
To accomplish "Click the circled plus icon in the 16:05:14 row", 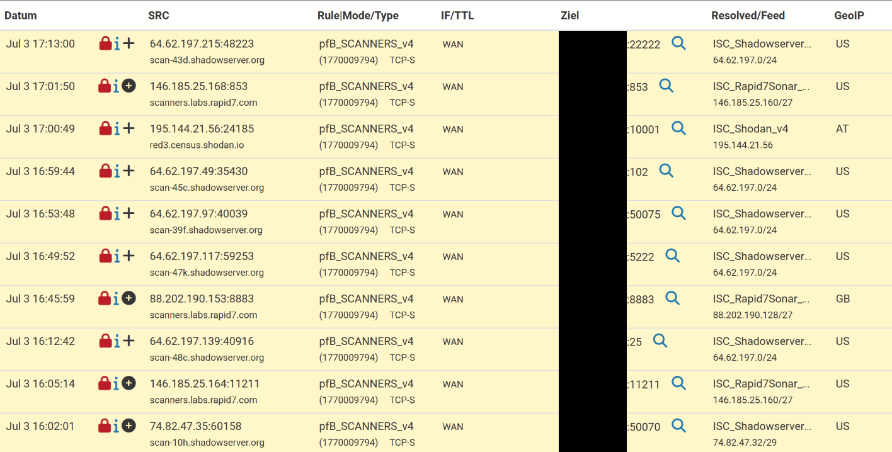I will 129,383.
